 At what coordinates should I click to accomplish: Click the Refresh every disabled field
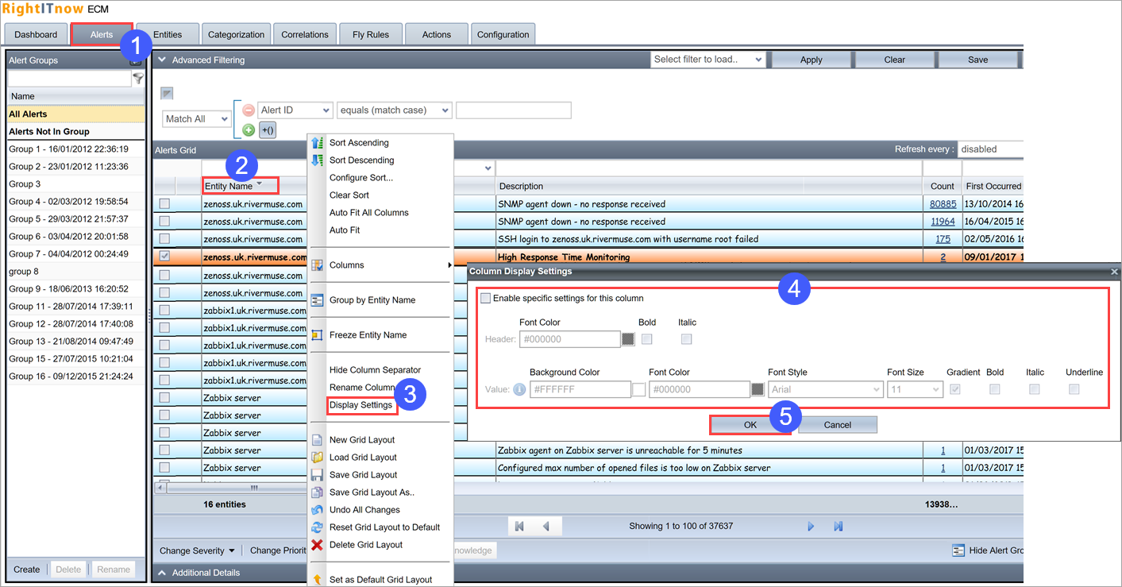tap(990, 149)
